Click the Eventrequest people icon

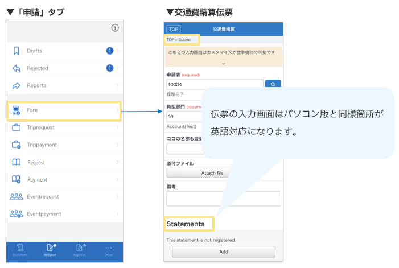coord(17,196)
